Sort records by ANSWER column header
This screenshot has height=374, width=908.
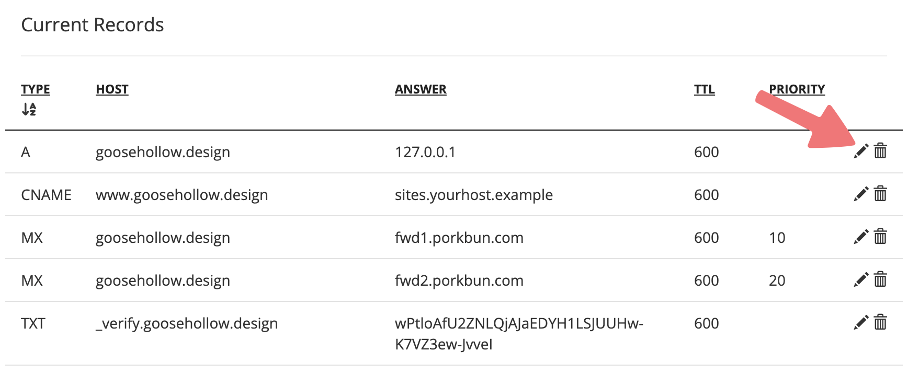[421, 89]
